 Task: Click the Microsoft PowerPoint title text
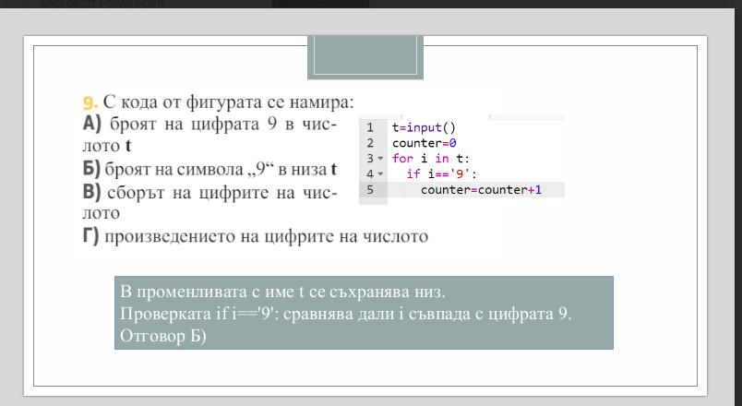click(x=102, y=5)
